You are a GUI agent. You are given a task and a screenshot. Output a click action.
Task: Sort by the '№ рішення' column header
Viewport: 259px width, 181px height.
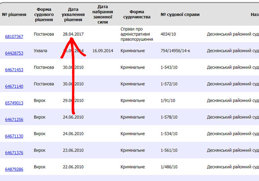pos(14,15)
